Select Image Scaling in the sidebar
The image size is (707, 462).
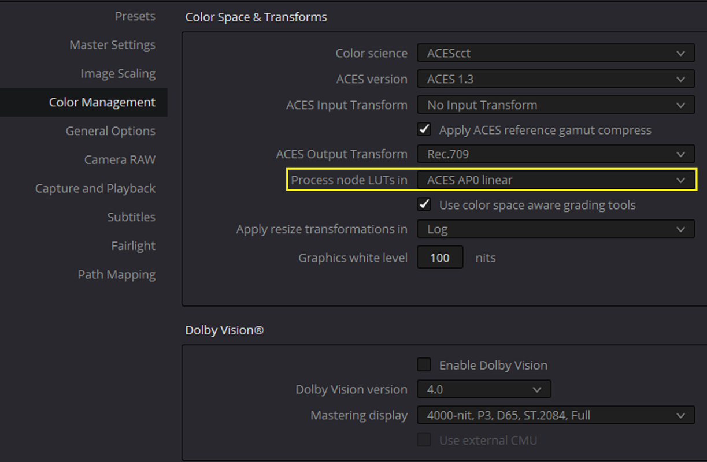(x=118, y=74)
